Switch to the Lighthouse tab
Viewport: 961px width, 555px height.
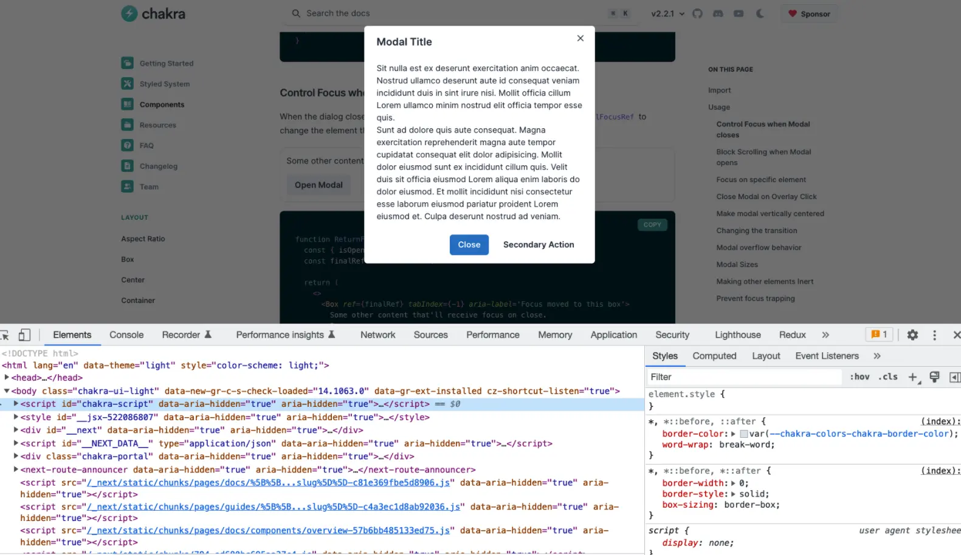click(737, 335)
